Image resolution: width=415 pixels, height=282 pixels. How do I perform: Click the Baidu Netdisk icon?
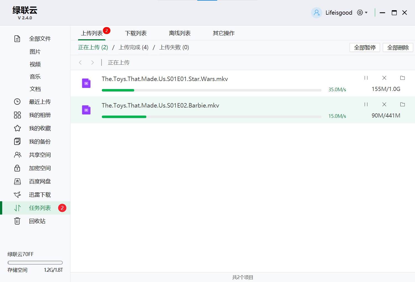17,181
